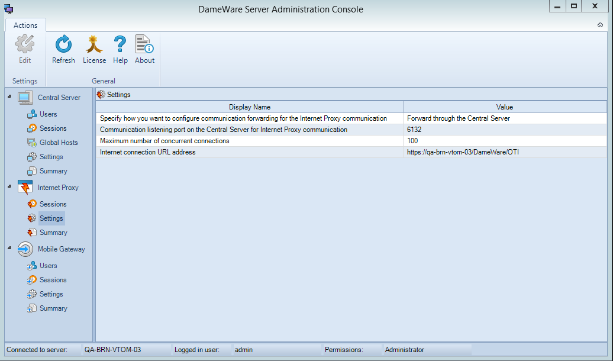Screen dimensions: 613x361
Task: Open Users under Mobile Gateway
Action: (x=49, y=266)
